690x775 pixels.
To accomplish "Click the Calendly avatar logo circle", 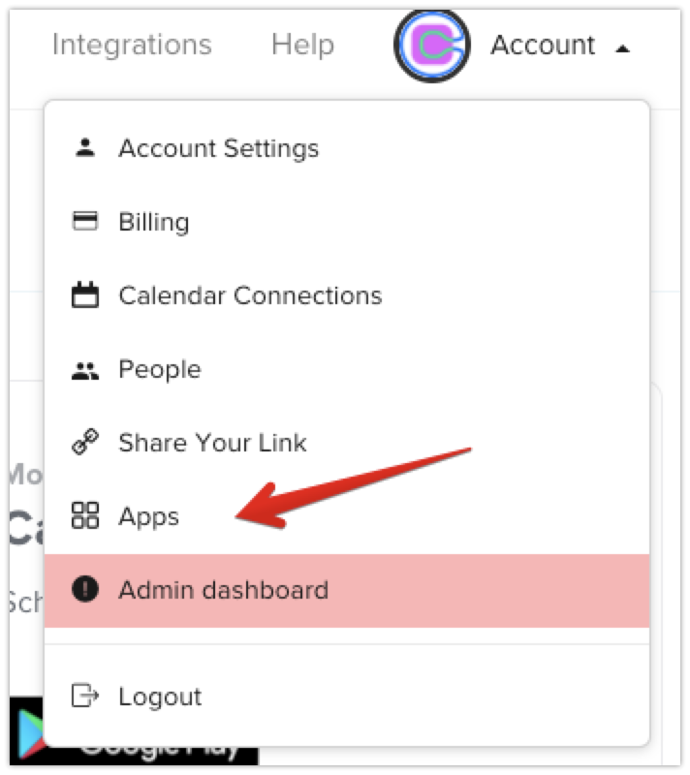I will pos(432,45).
